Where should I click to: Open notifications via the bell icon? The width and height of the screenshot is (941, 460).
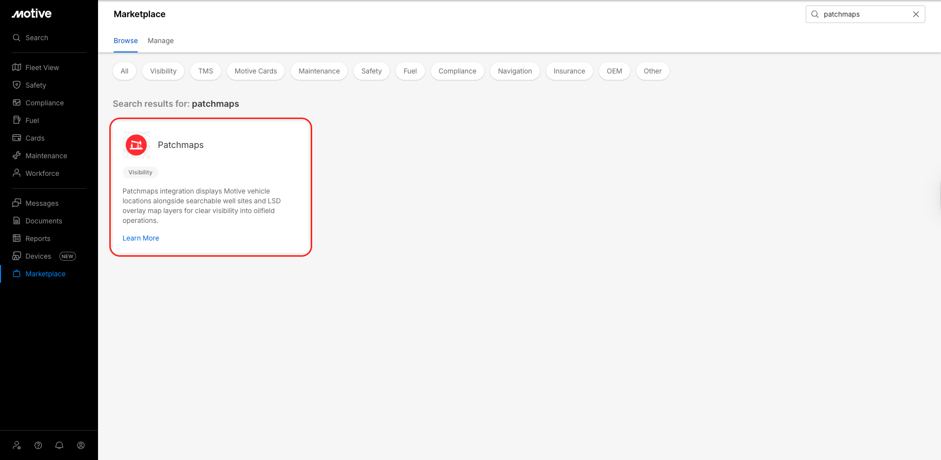(x=59, y=445)
